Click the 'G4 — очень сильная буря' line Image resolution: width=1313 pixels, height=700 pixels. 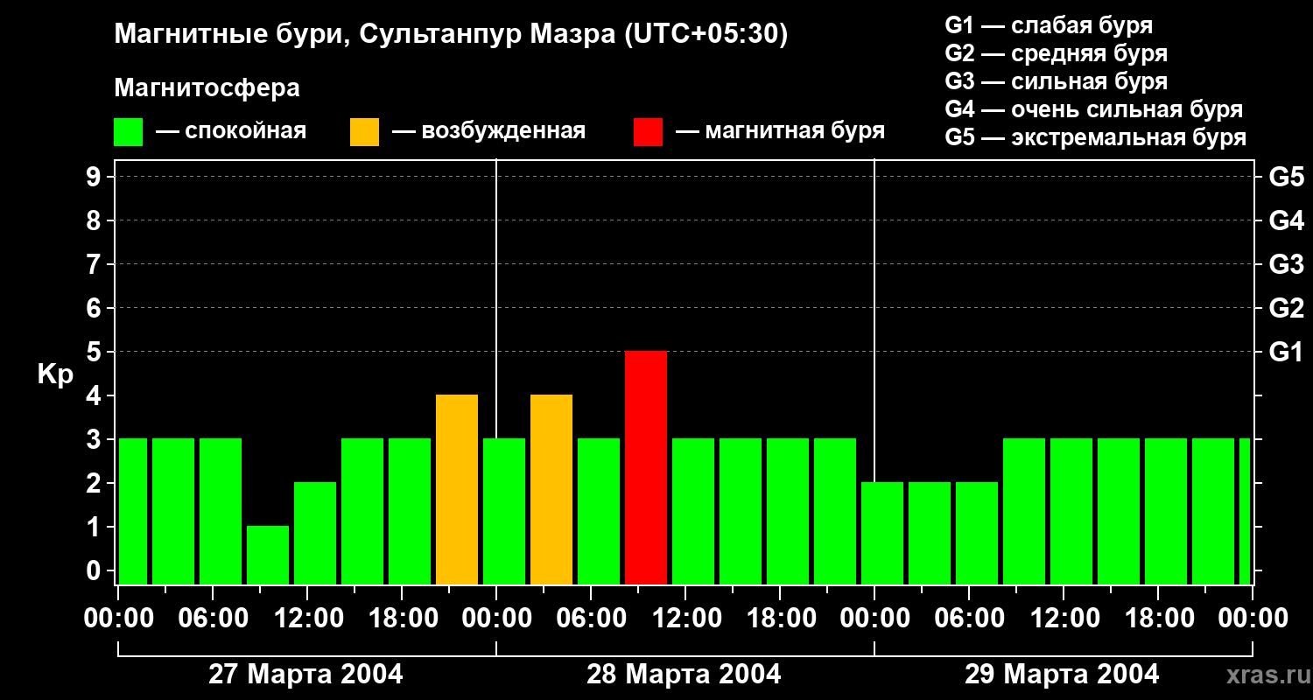point(1094,109)
